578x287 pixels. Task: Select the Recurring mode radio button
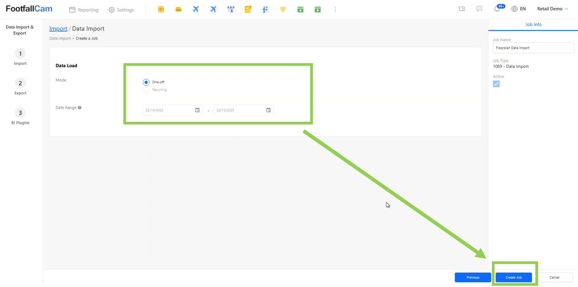click(x=146, y=90)
